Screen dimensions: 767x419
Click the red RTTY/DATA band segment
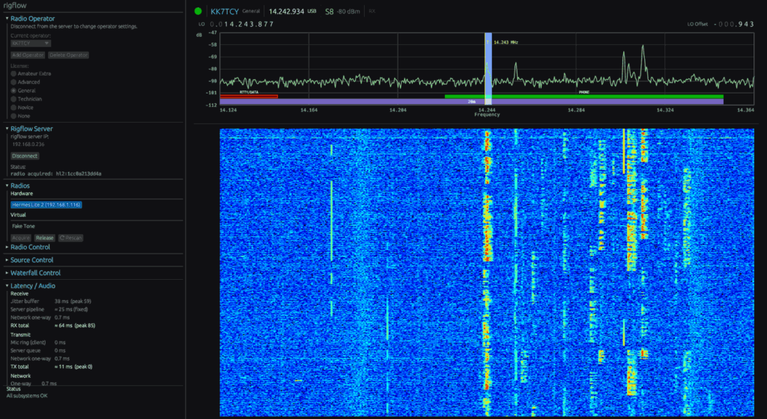pos(249,97)
